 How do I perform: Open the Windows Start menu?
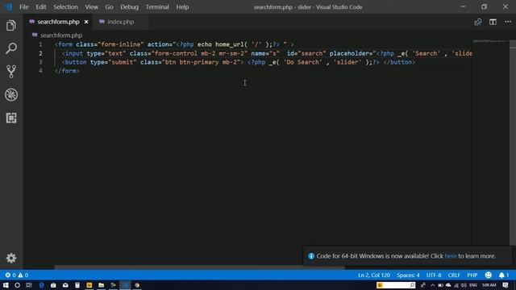pos(6,285)
